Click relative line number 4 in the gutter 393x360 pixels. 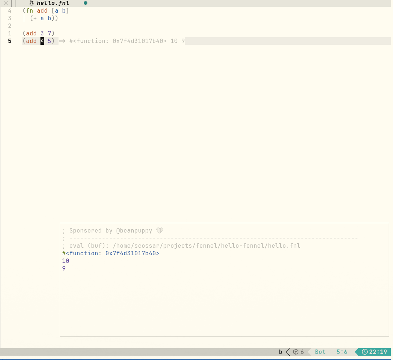[9, 10]
